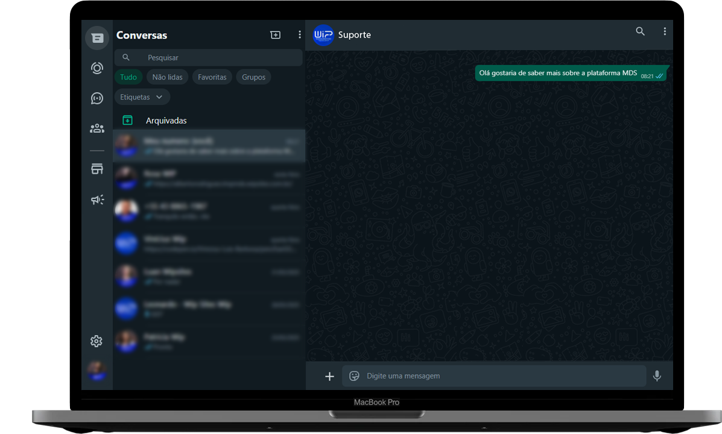Click the emoji picker icon in message box
This screenshot has width=722, height=434.
click(355, 376)
